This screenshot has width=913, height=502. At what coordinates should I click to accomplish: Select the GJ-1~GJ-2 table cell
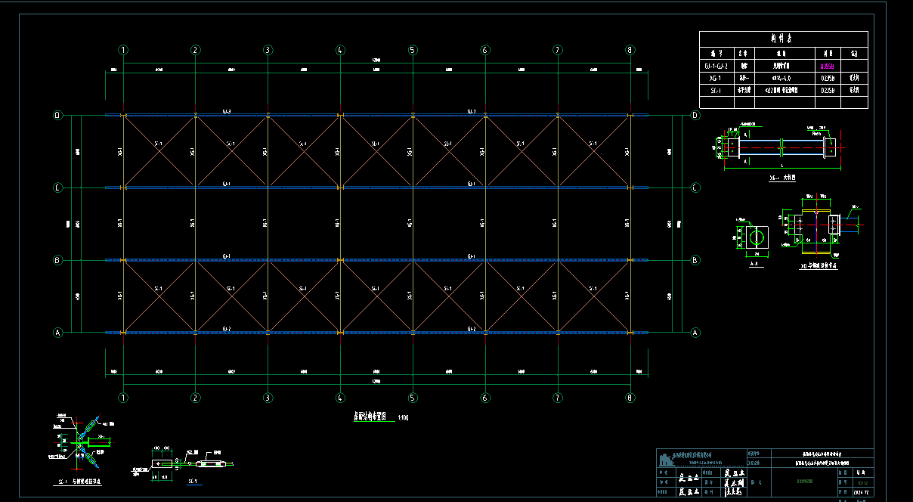click(x=716, y=66)
